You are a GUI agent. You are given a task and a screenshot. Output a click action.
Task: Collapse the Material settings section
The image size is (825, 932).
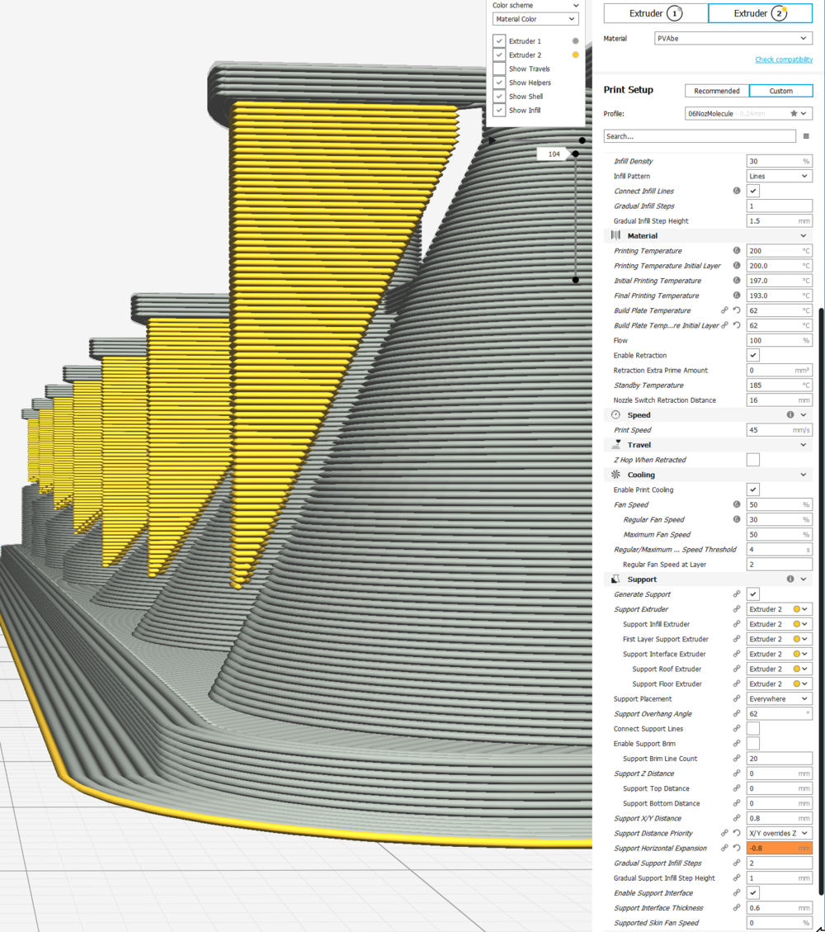[x=804, y=236]
